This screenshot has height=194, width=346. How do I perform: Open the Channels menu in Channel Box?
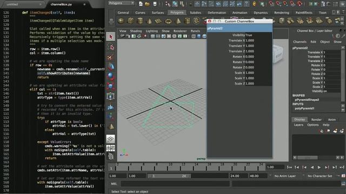(x=300, y=42)
